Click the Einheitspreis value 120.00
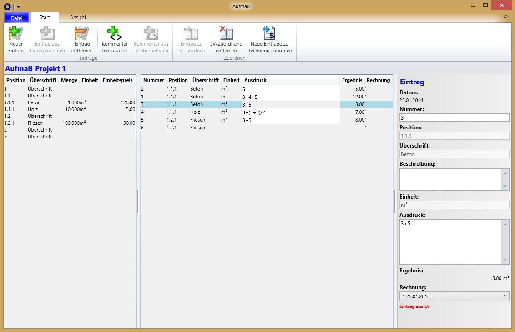515x332 pixels. click(128, 102)
